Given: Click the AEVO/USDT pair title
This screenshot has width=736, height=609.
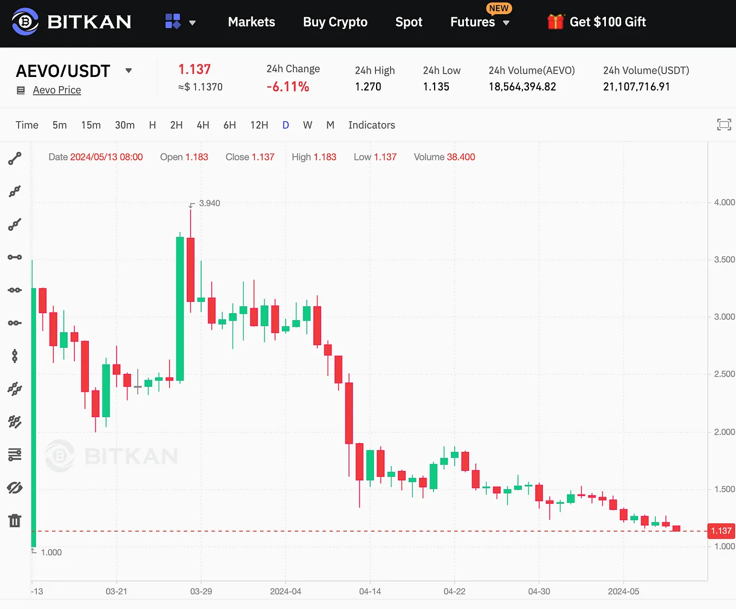Looking at the screenshot, I should [x=63, y=71].
